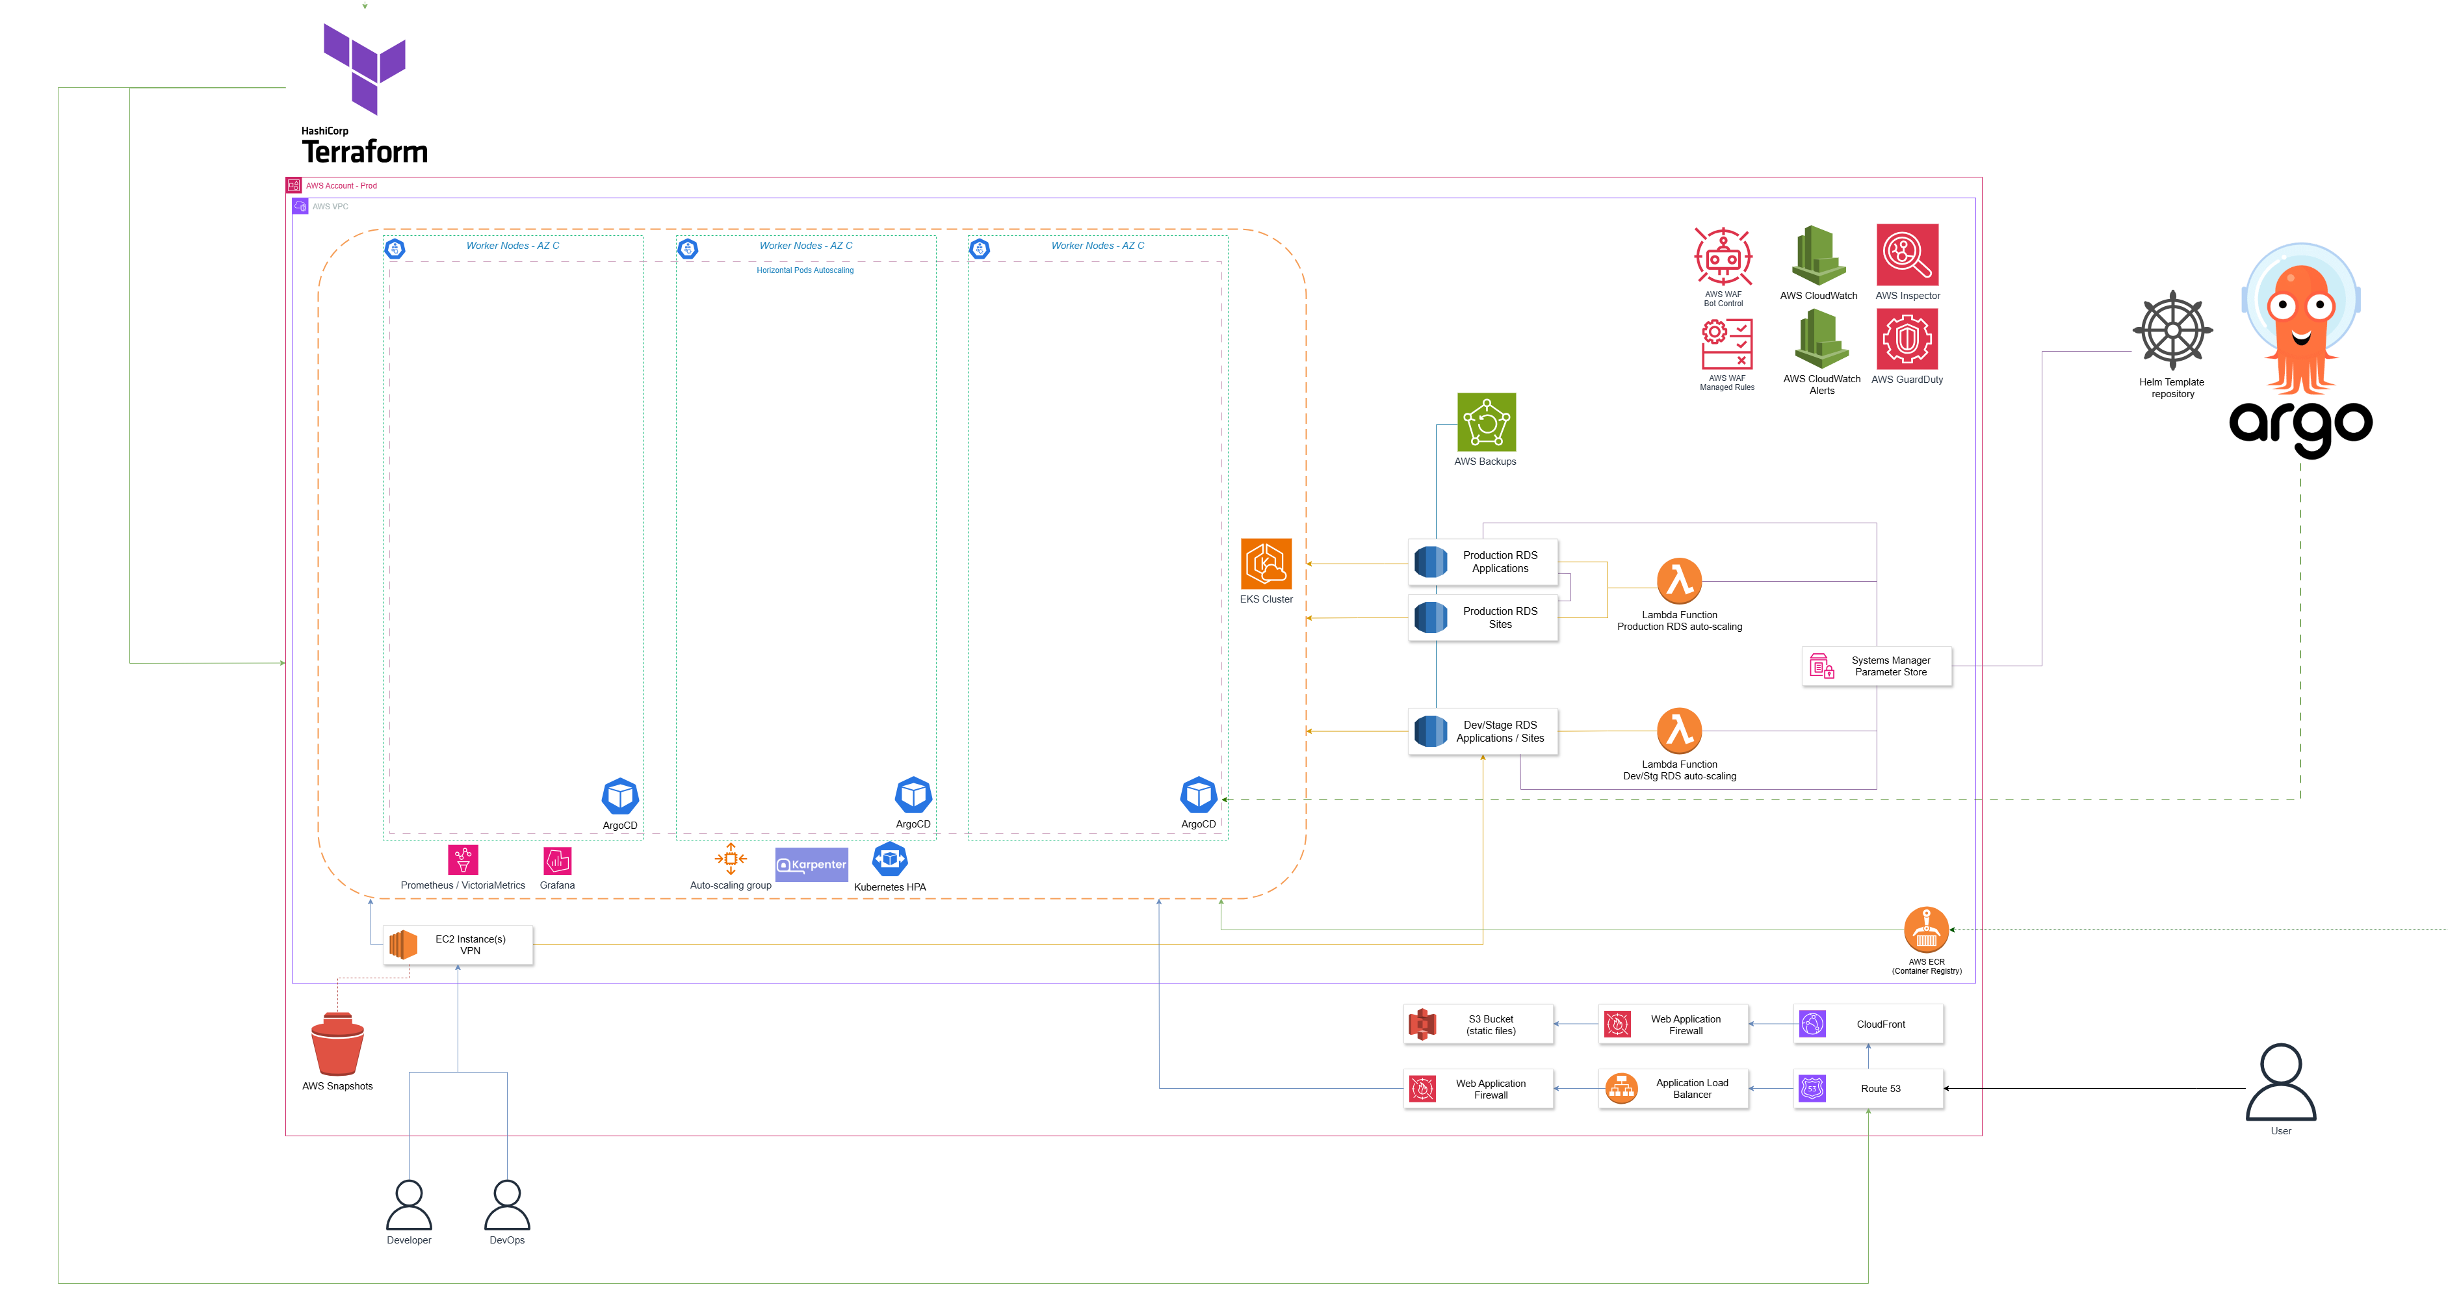This screenshot has width=2448, height=1289.
Task: Click the 'AWS Backups' label
Action: pos(1485,461)
